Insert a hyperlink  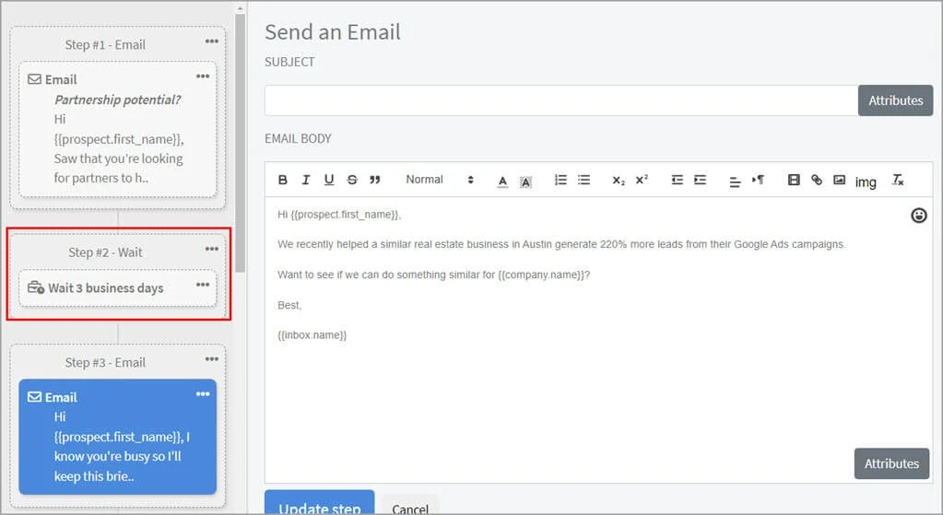coord(817,180)
